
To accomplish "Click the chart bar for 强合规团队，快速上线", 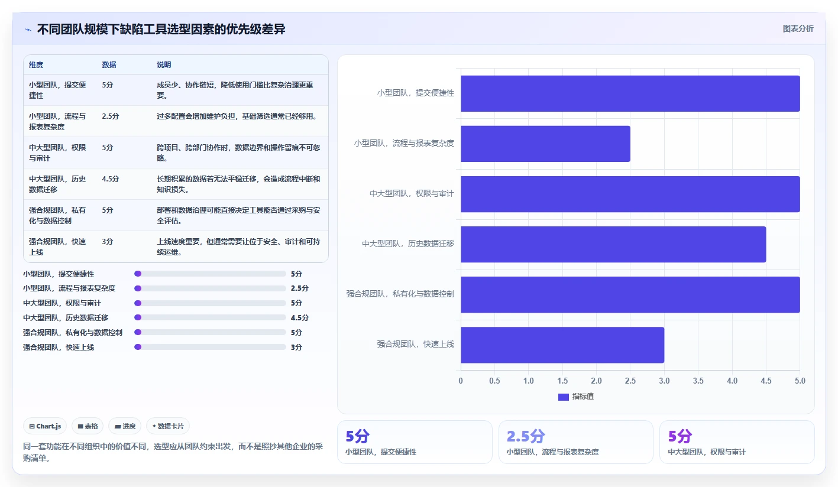I will (x=562, y=345).
